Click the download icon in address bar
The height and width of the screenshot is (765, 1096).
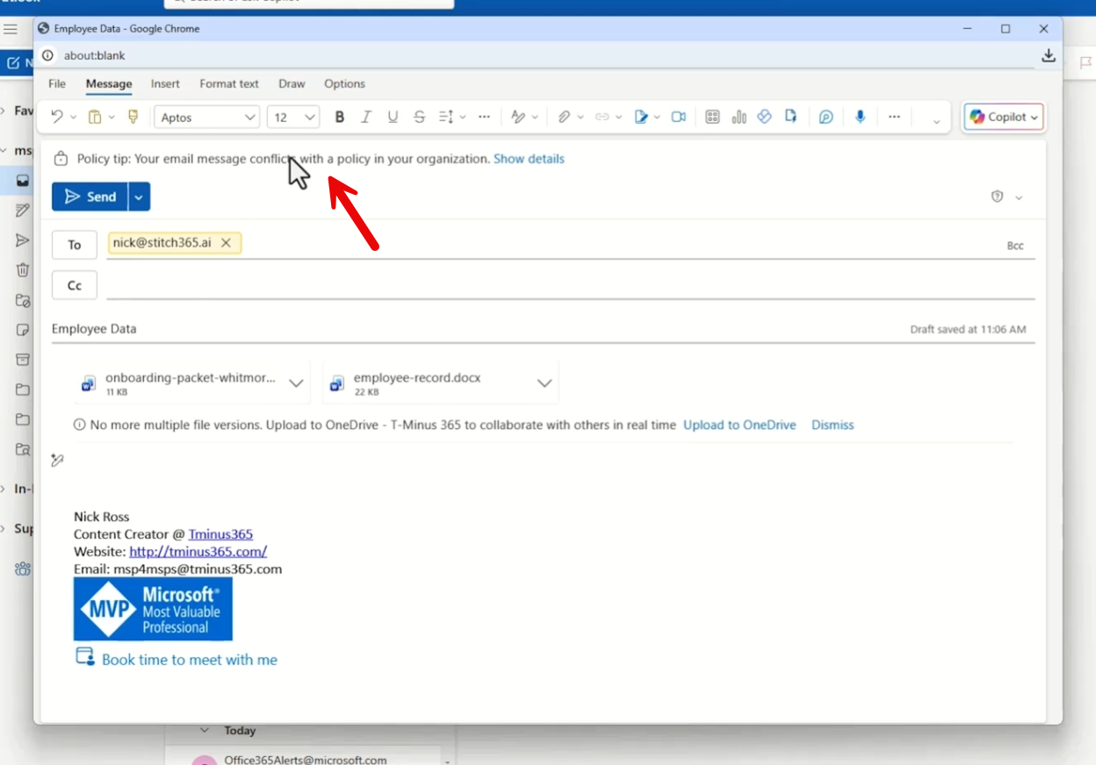[1049, 55]
